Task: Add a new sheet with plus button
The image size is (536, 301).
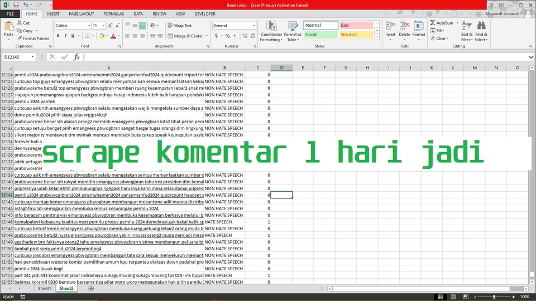Action: (x=85, y=289)
